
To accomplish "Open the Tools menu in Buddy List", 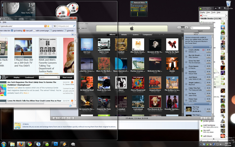I will point(213,12).
